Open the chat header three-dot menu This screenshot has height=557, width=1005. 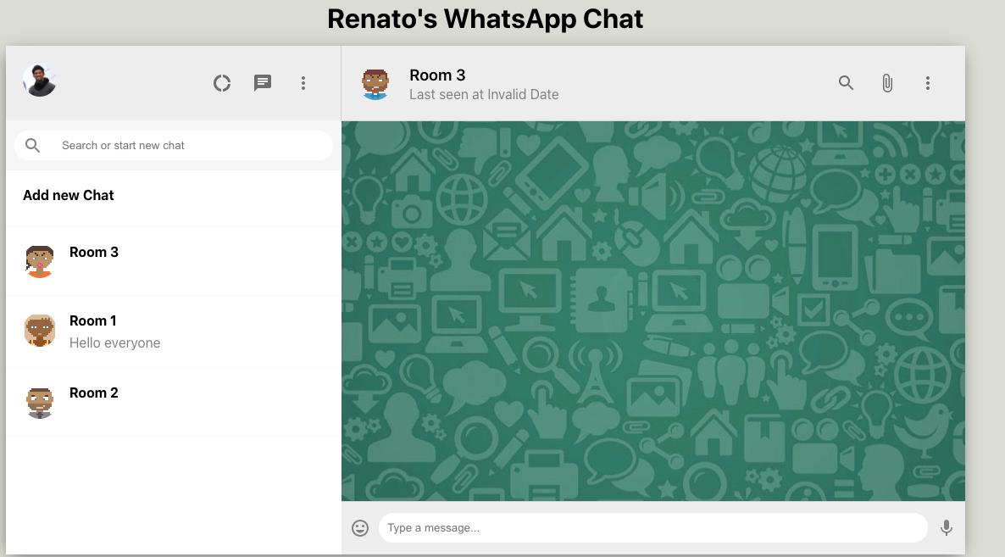[x=928, y=83]
